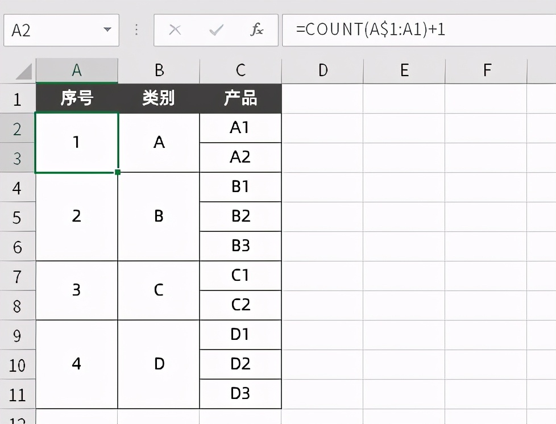Click product cell D3

(240, 393)
